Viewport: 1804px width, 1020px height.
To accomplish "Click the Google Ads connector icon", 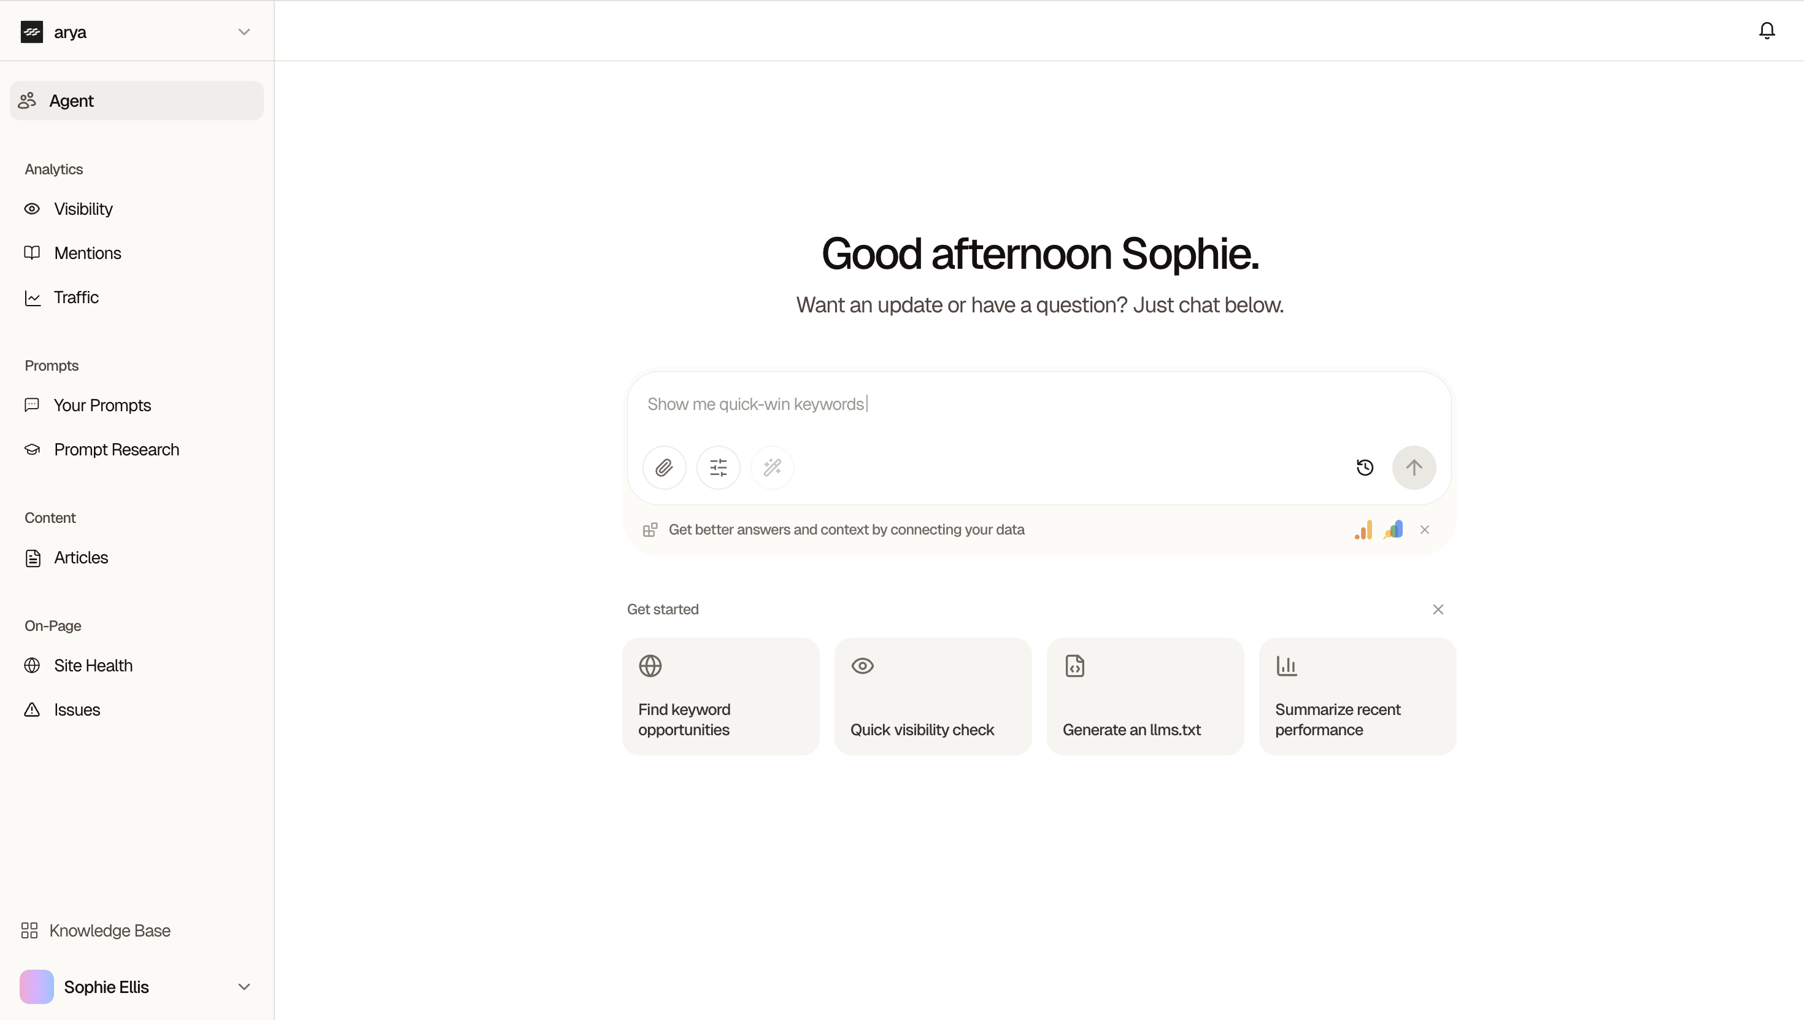I will click(1393, 530).
